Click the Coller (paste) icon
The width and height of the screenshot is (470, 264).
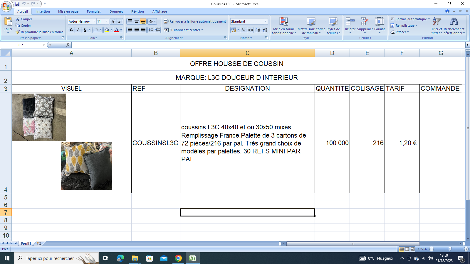[8, 22]
